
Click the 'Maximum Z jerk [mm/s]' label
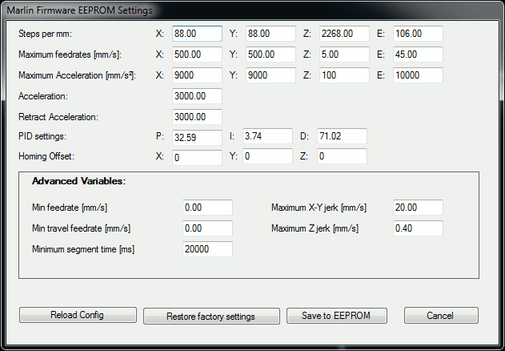click(315, 228)
